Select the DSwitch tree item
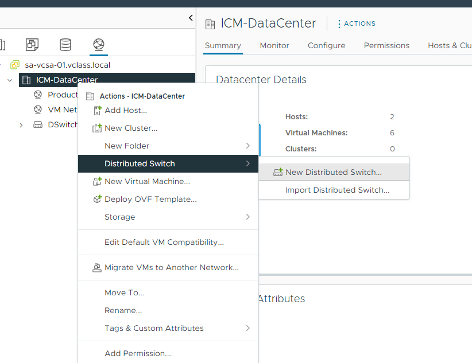 [x=63, y=124]
